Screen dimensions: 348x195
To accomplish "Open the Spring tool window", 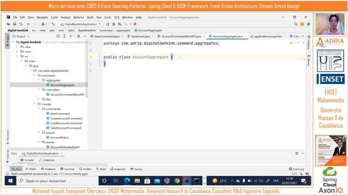I will tap(136, 169).
